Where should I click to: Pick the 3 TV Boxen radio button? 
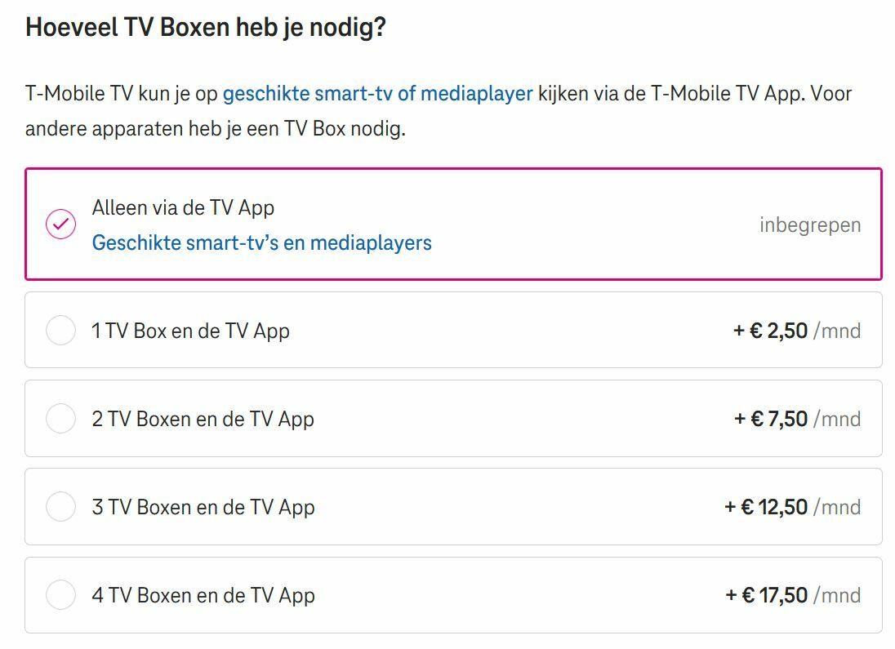point(60,507)
